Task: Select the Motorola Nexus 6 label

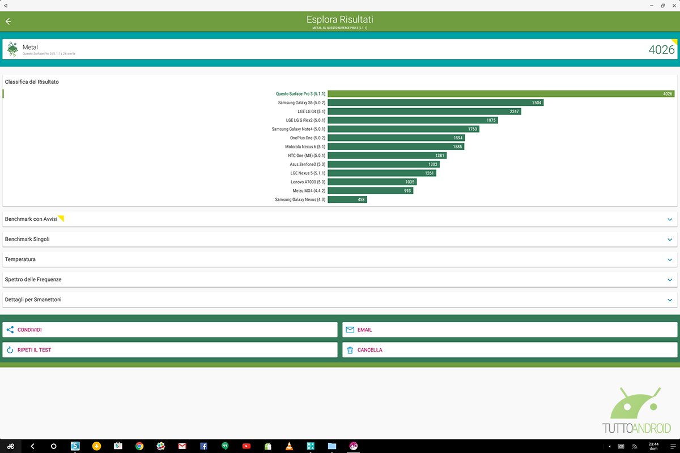Action: (305, 147)
